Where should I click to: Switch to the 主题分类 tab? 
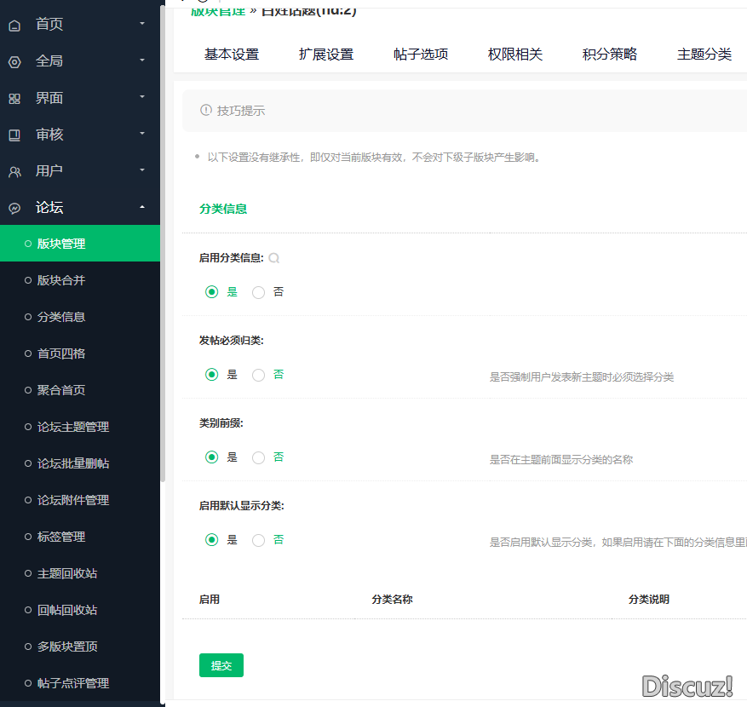(704, 55)
